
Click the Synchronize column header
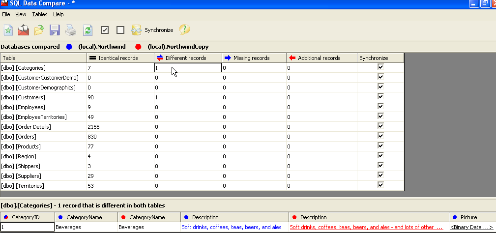[x=380, y=58]
